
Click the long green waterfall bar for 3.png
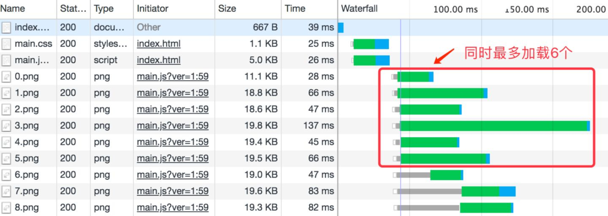494,126
